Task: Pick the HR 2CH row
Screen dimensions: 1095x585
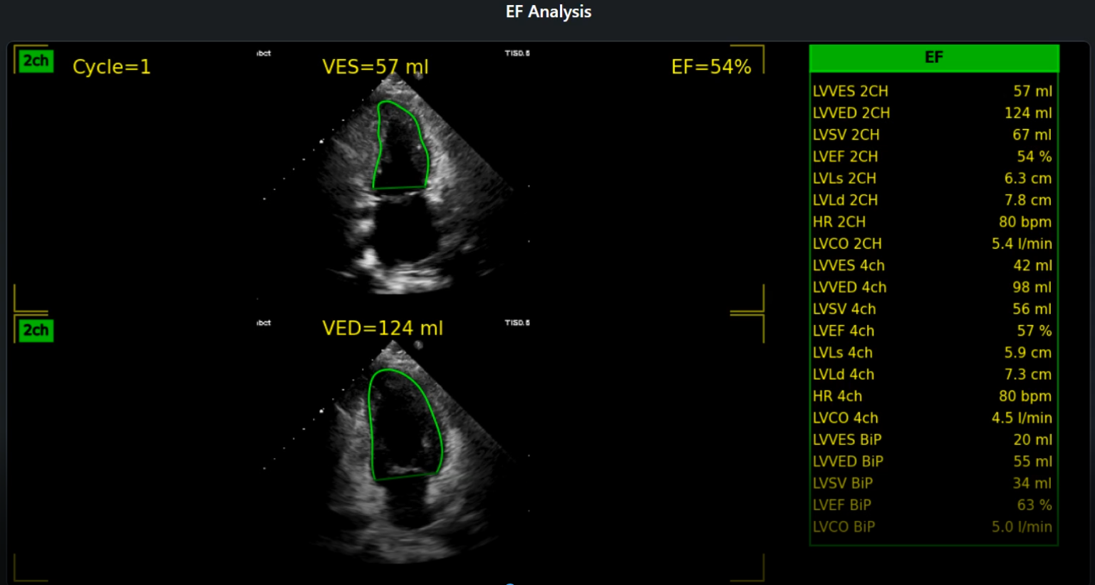Action: (x=932, y=222)
